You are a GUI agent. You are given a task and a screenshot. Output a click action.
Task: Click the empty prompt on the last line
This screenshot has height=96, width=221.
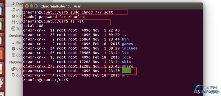pyautogui.click(x=46, y=80)
